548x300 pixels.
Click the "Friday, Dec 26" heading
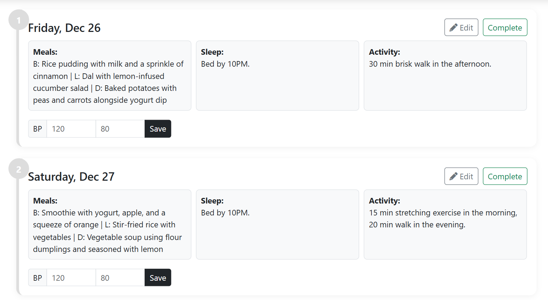pos(64,28)
